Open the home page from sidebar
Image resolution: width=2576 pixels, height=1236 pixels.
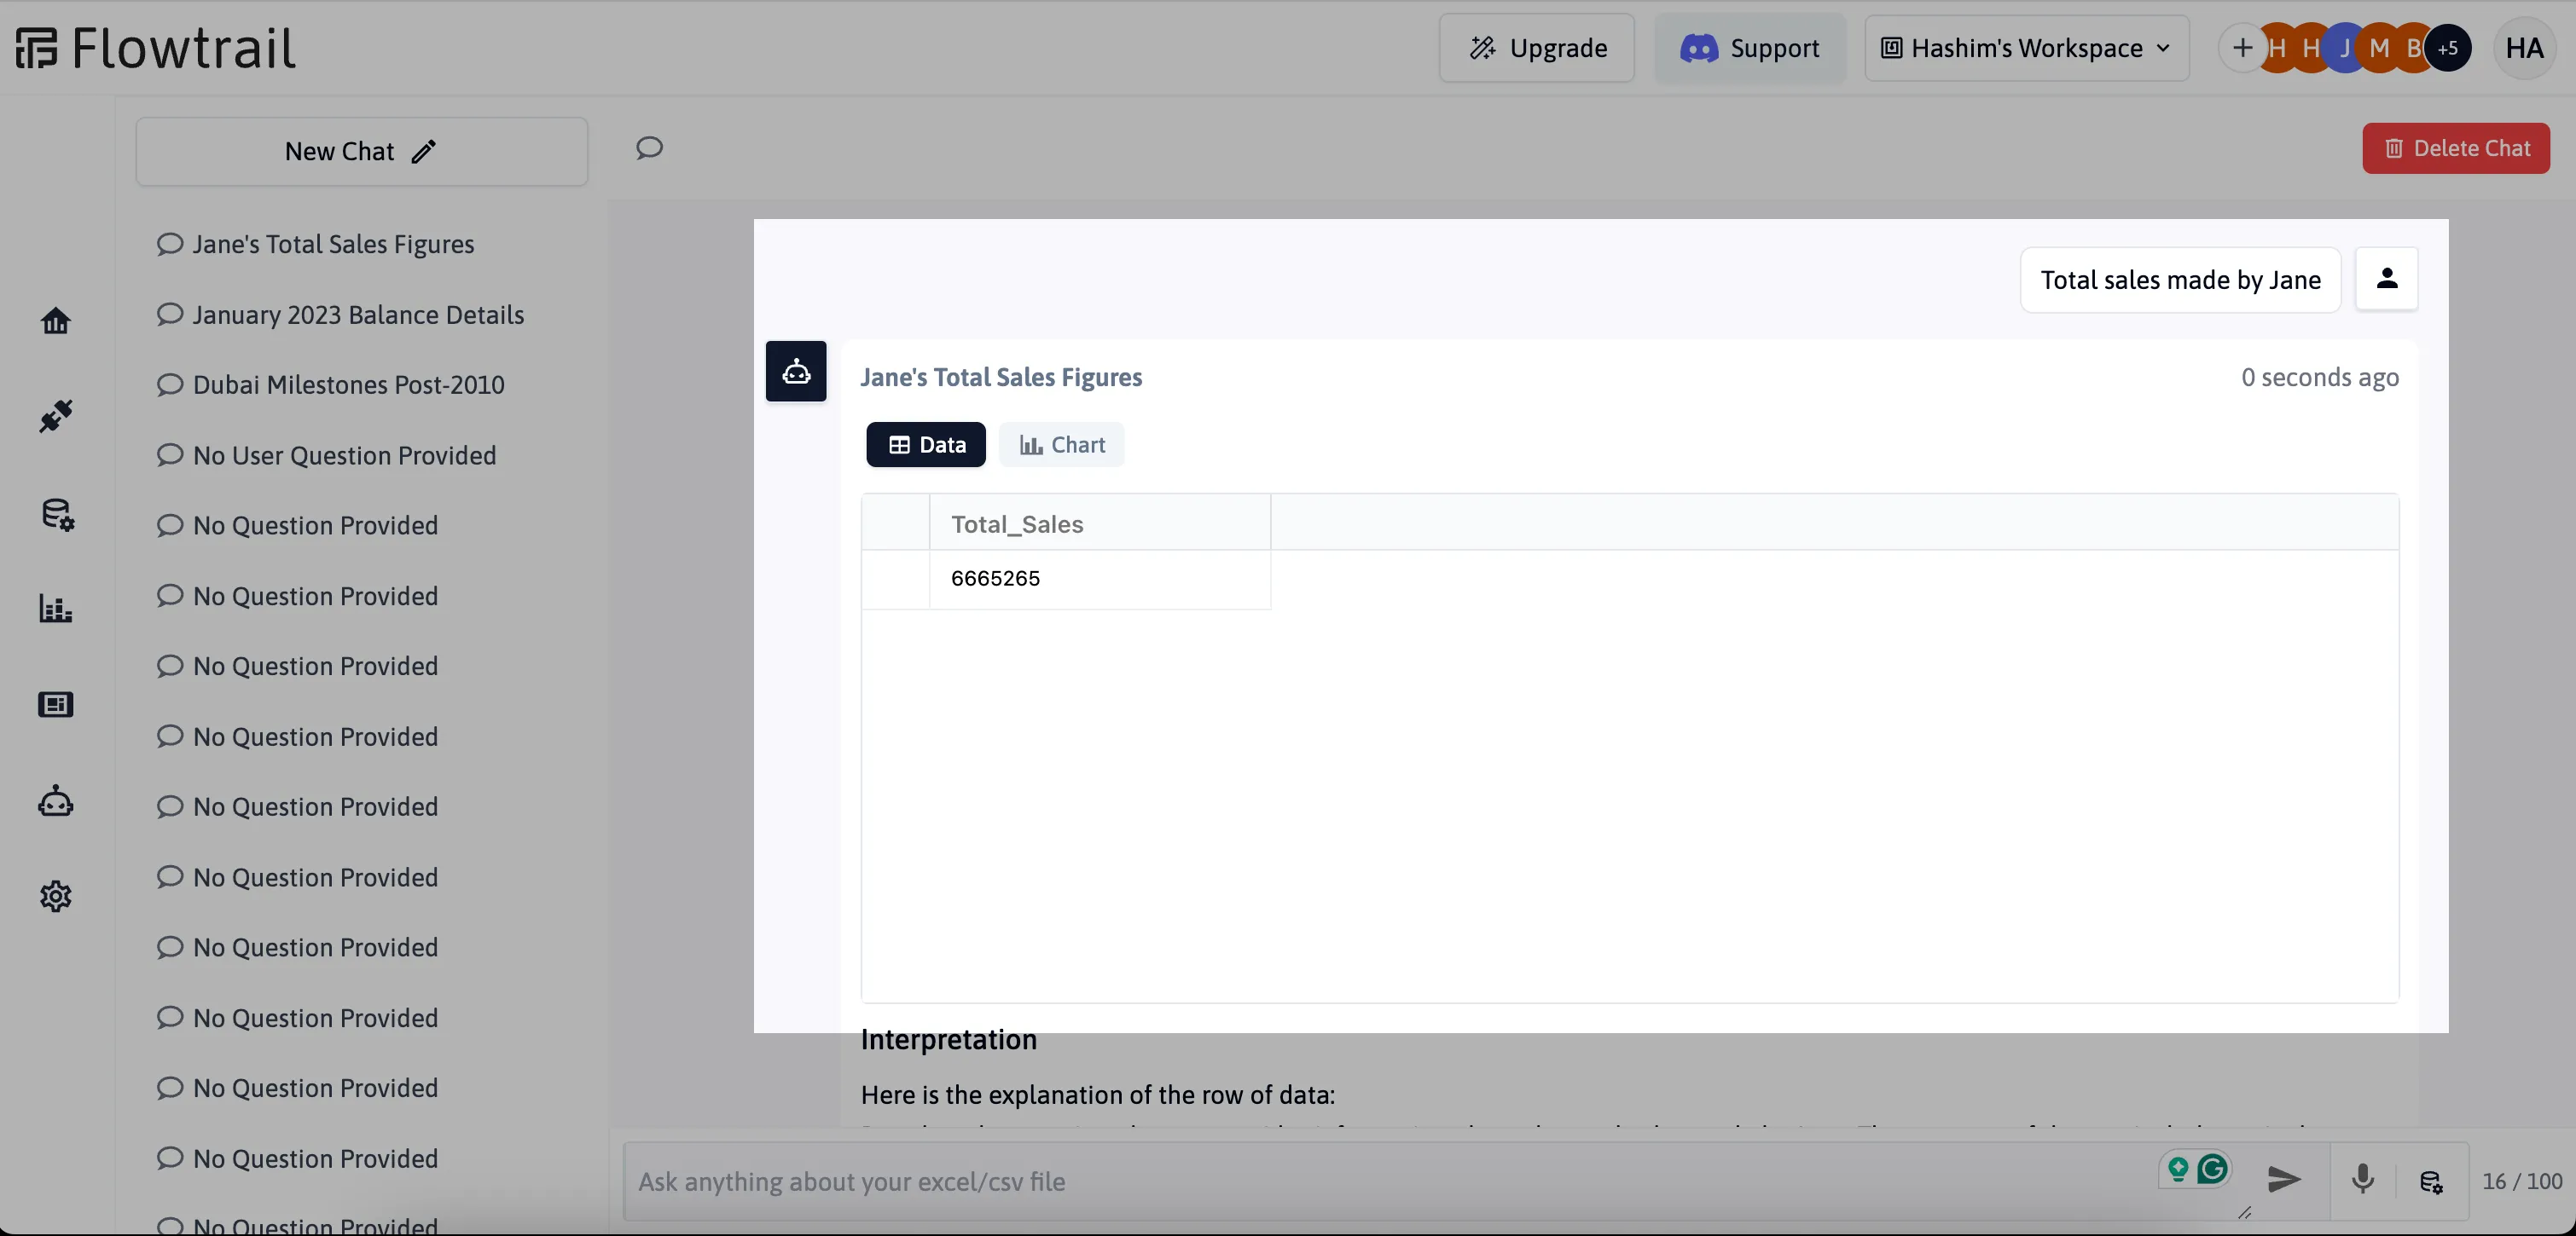56,321
